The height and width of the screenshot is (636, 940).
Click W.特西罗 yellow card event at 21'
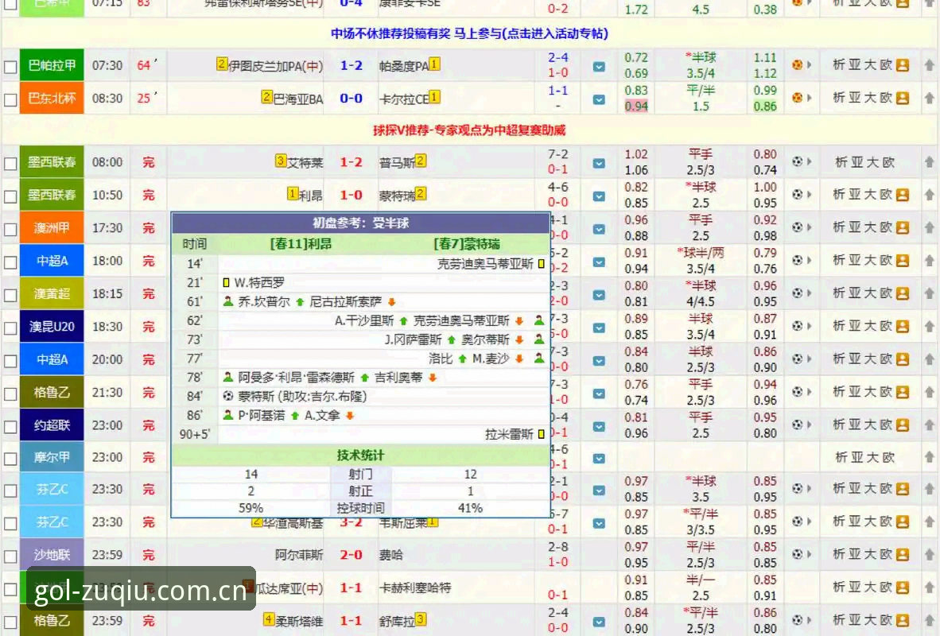254,282
